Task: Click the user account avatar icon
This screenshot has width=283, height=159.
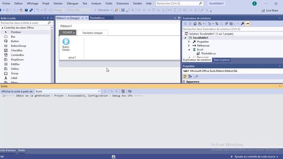Action: click(x=255, y=4)
